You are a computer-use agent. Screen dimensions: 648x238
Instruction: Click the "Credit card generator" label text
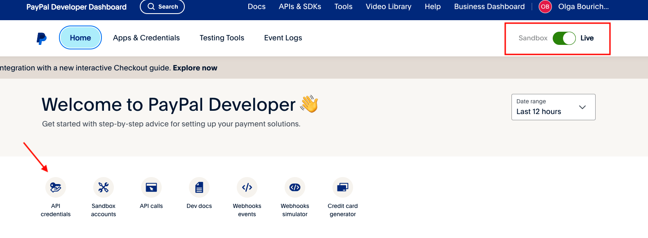pyautogui.click(x=343, y=210)
